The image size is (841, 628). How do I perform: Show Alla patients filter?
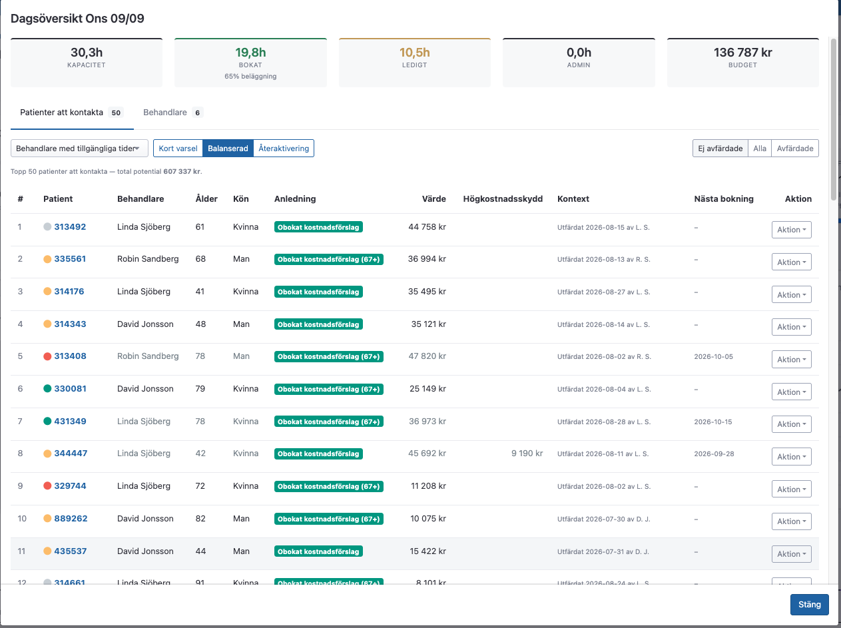[x=760, y=148]
